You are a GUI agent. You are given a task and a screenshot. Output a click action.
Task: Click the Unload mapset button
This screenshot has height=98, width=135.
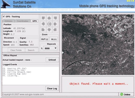point(52,60)
